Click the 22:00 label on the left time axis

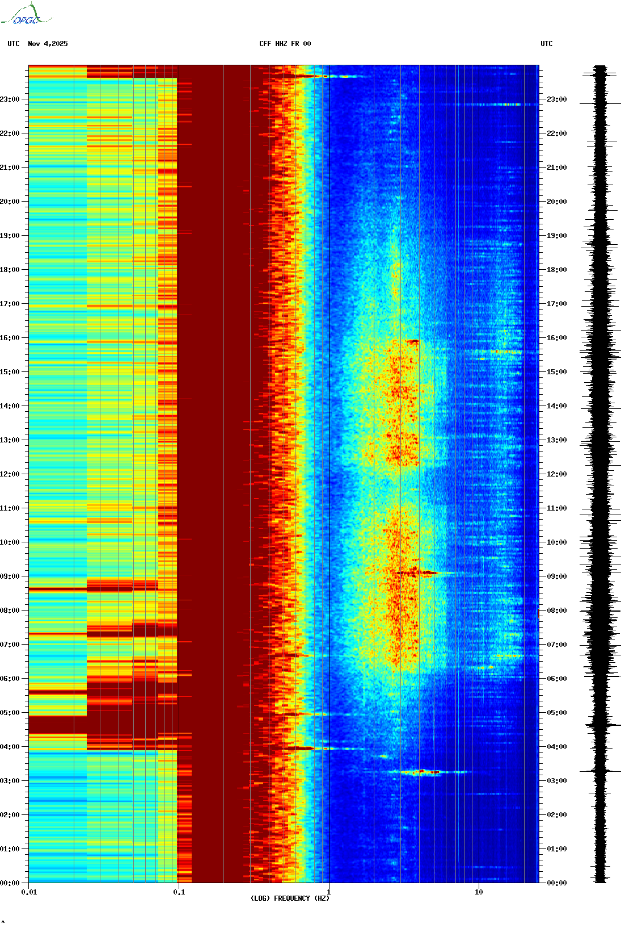[10, 133]
